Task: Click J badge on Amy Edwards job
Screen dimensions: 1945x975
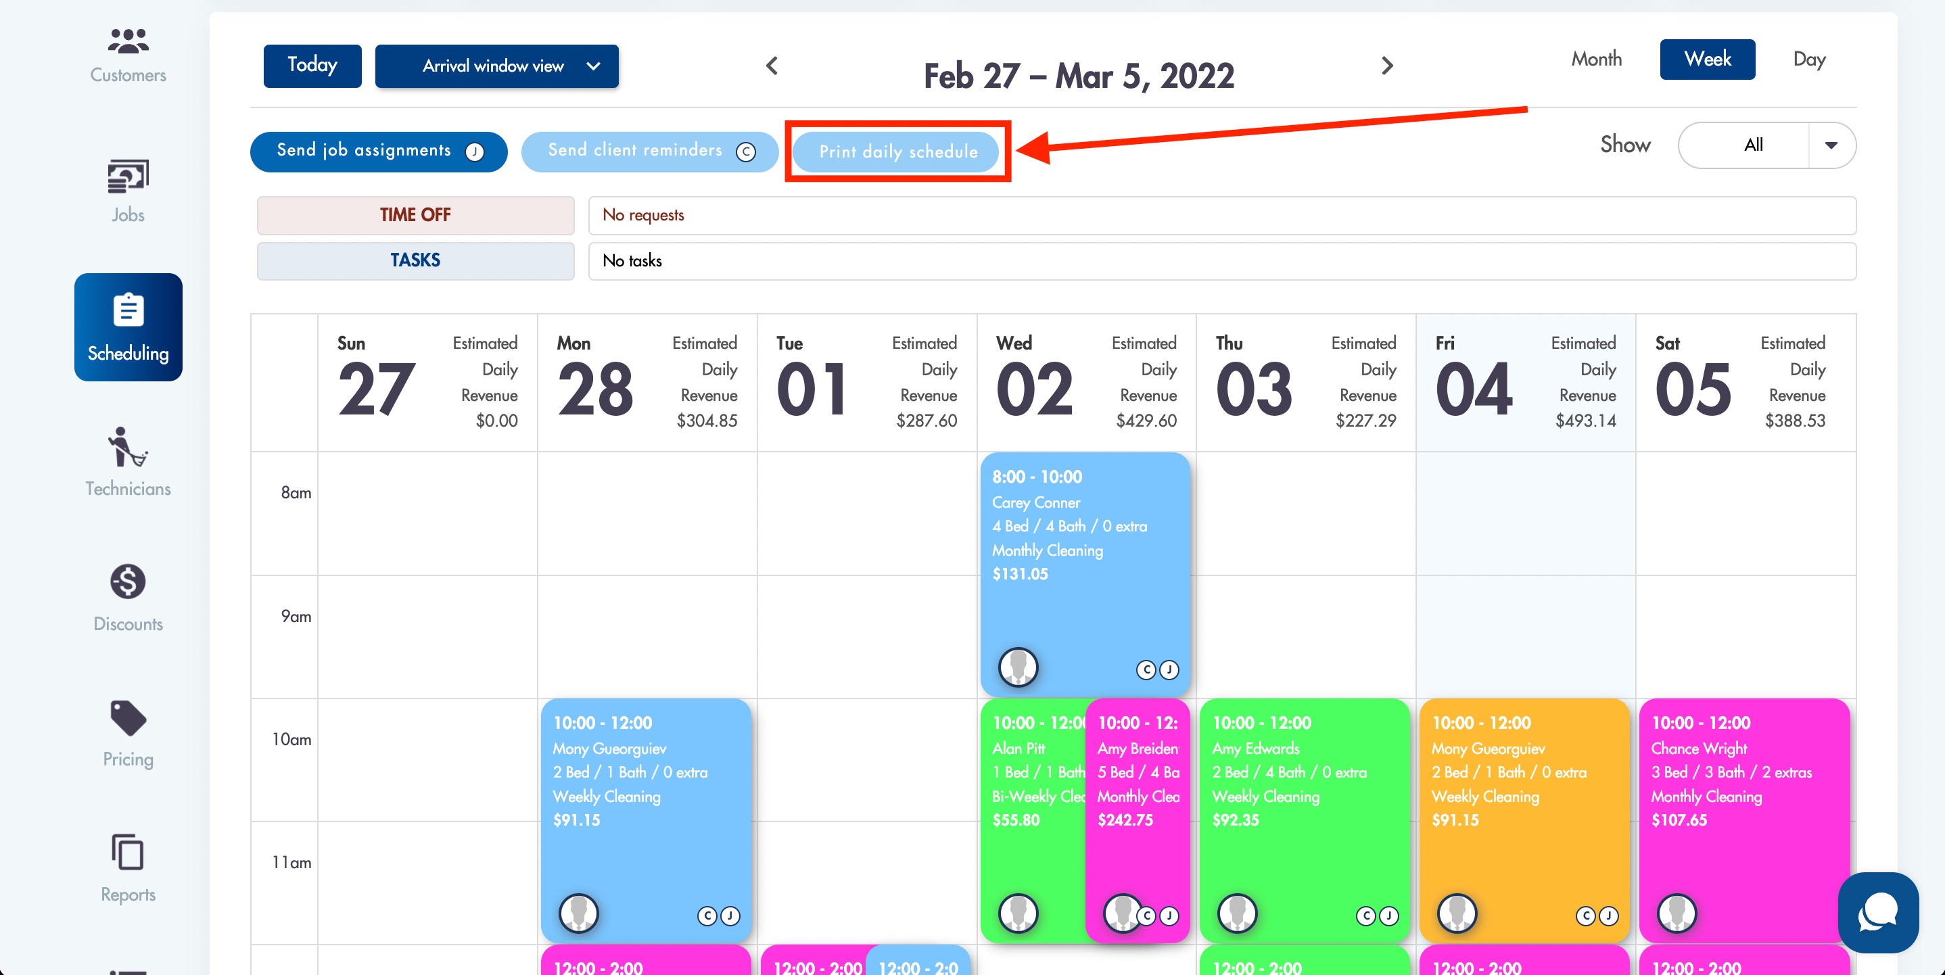Action: click(1388, 916)
